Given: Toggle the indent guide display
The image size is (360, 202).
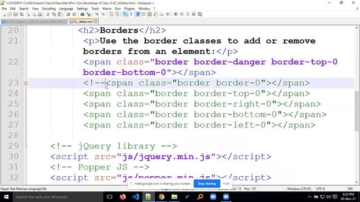Looking at the screenshot, I should (138, 14).
